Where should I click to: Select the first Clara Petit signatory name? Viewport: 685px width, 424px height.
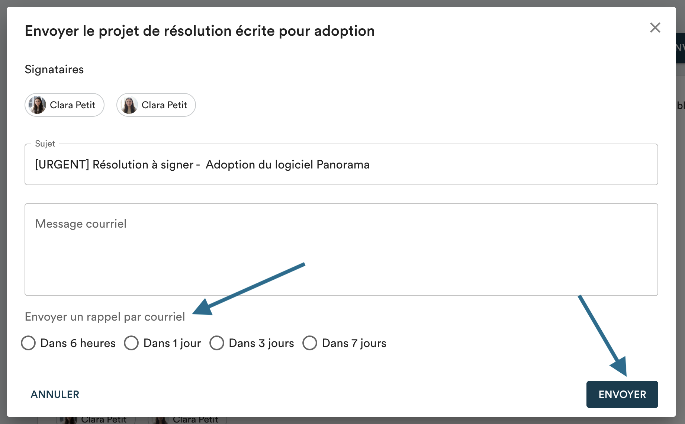click(73, 105)
